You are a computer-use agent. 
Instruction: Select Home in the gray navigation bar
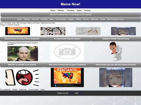point(20,19)
